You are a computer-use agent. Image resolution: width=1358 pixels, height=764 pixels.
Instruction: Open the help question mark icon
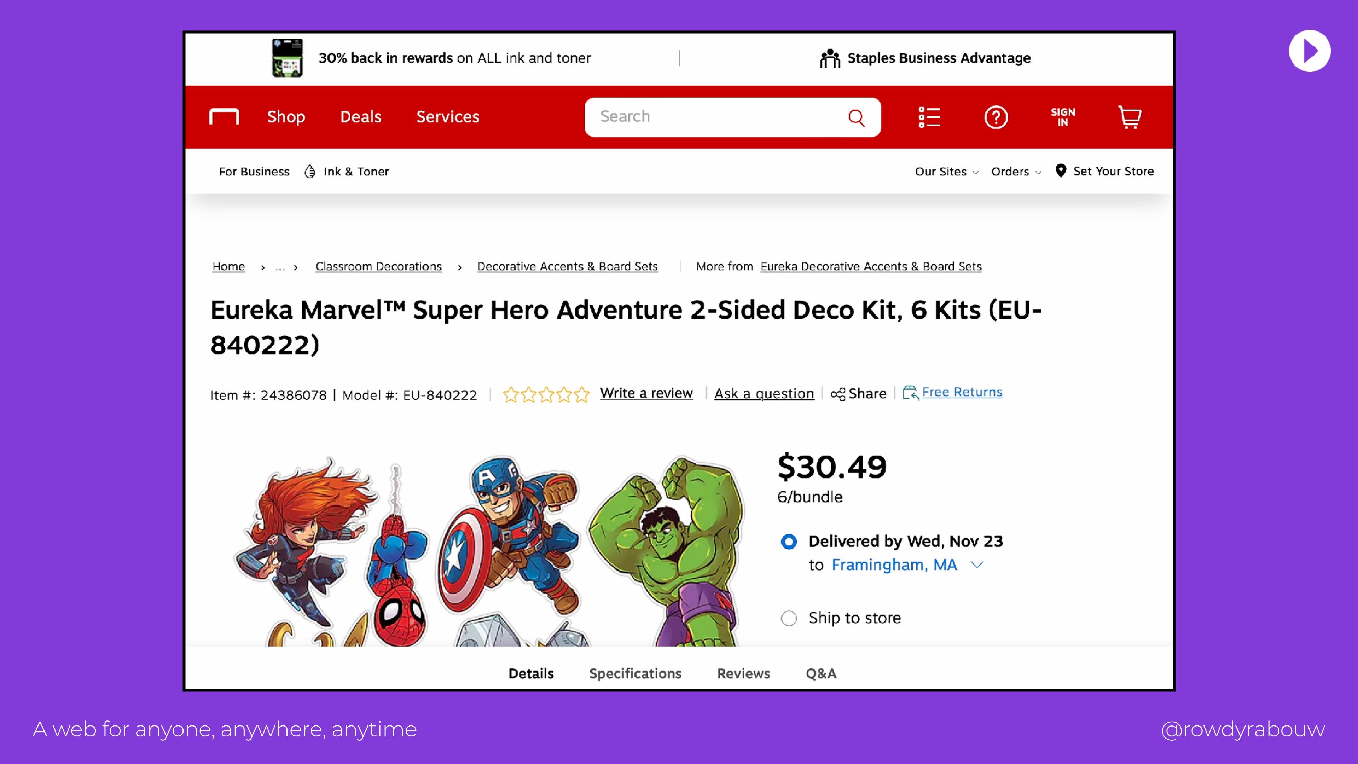tap(996, 117)
